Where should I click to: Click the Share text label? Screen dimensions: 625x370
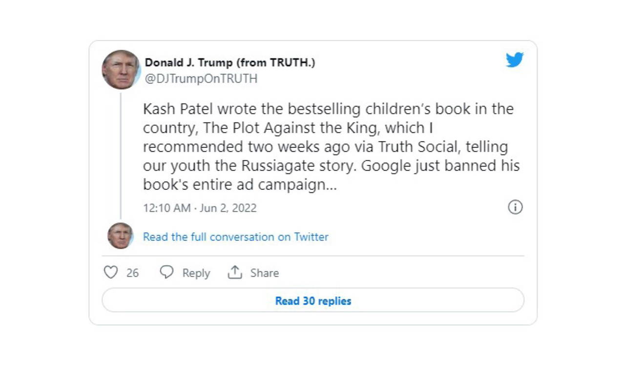click(x=264, y=273)
